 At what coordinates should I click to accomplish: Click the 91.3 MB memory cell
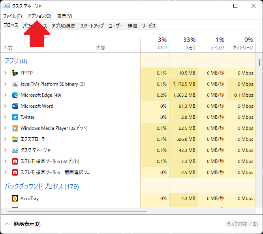184,106
